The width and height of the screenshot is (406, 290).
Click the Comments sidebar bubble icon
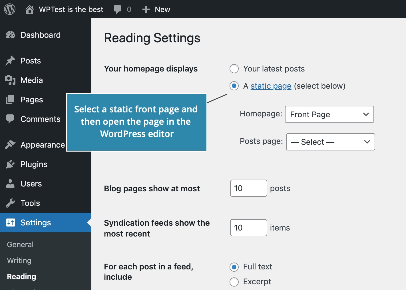(x=10, y=119)
